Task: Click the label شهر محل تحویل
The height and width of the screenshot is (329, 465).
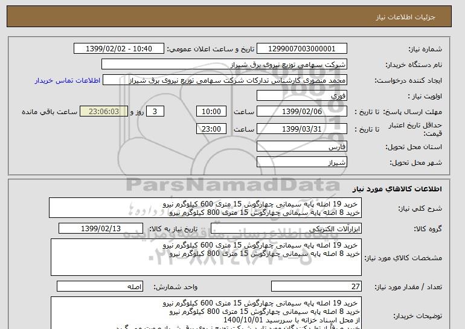Action: pyautogui.click(x=415, y=162)
